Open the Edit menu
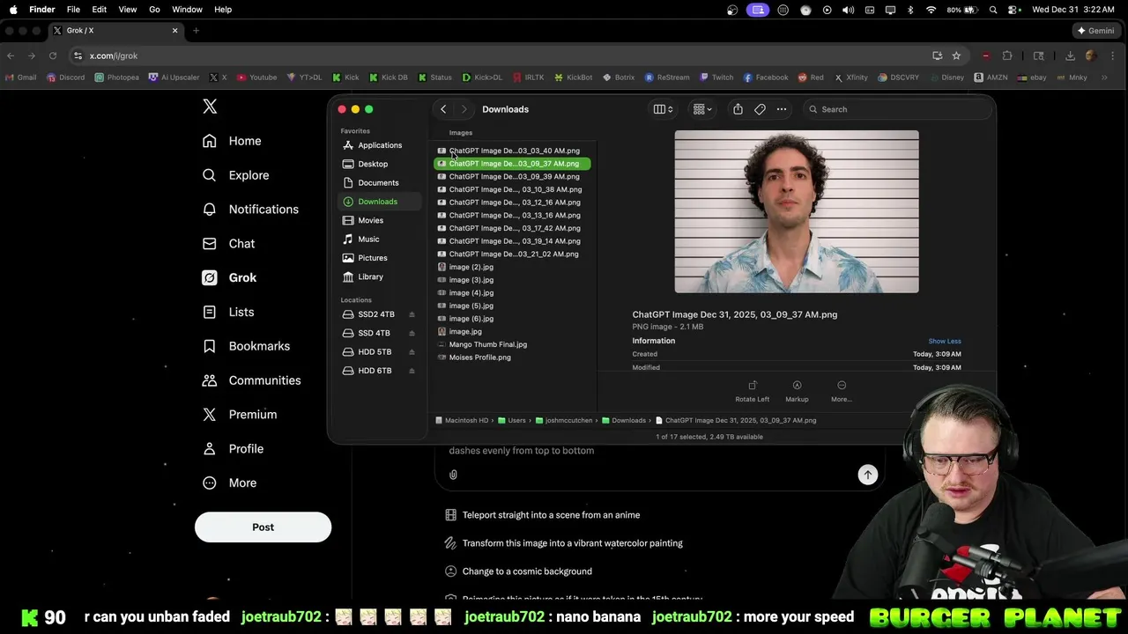This screenshot has width=1128, height=634. click(100, 10)
